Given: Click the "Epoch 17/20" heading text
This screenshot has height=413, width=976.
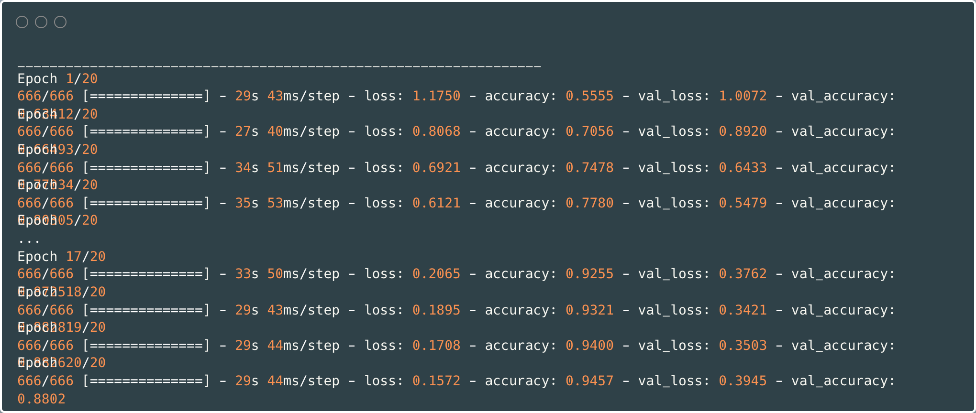Looking at the screenshot, I should tap(61, 257).
